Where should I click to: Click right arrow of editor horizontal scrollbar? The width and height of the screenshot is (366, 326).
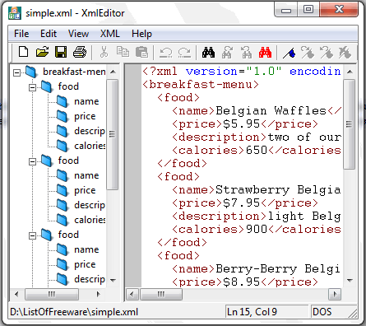coord(335,295)
